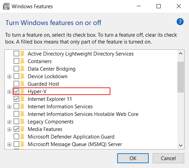Viewport: 189px width, 168px height.
Task: Click the Device Lockdown folder icon
Action: 23,76
